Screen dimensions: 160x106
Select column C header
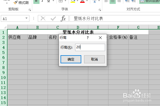(58, 27)
